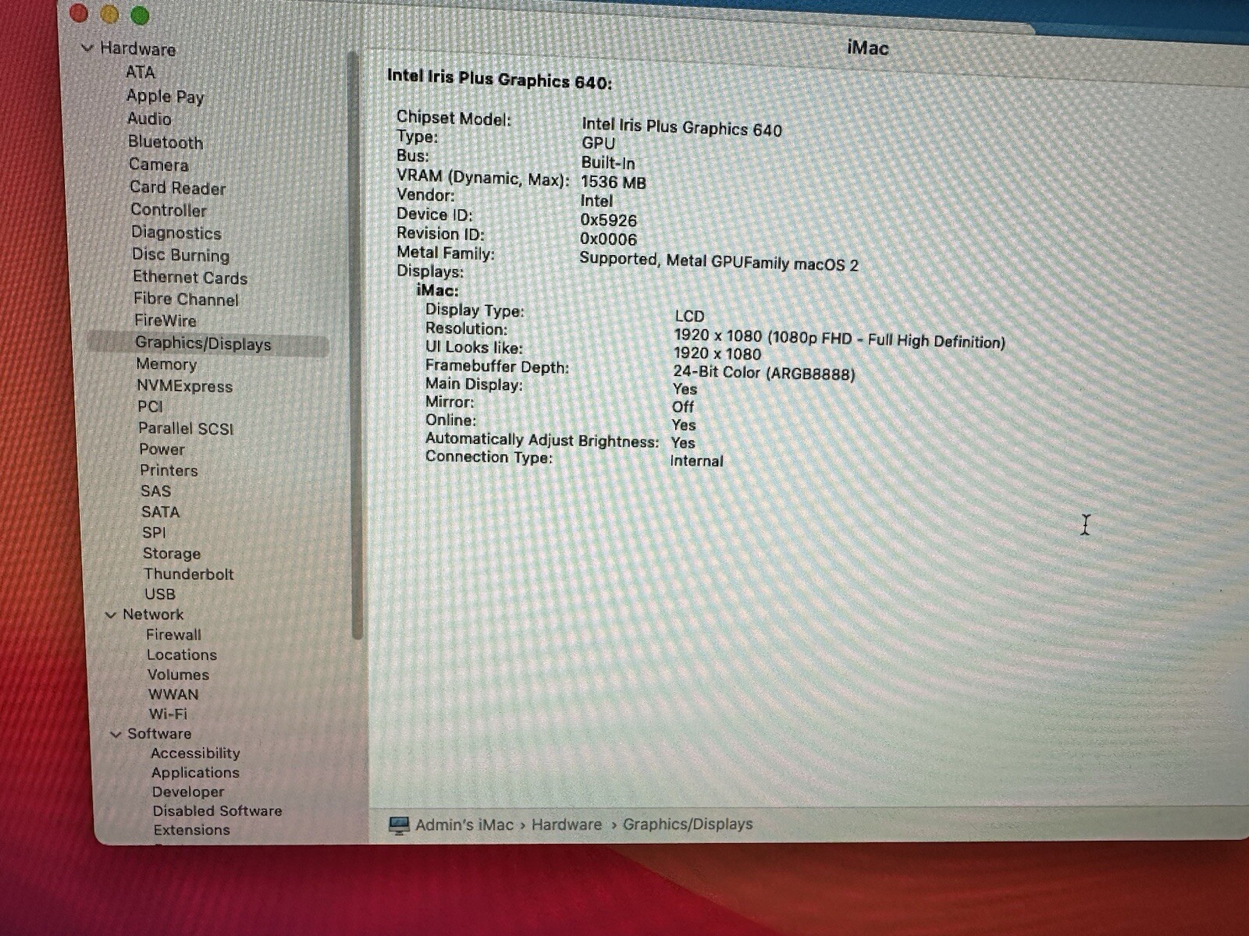Screen dimensions: 1249x936
Task: Click the Network section header
Action: coord(153,615)
